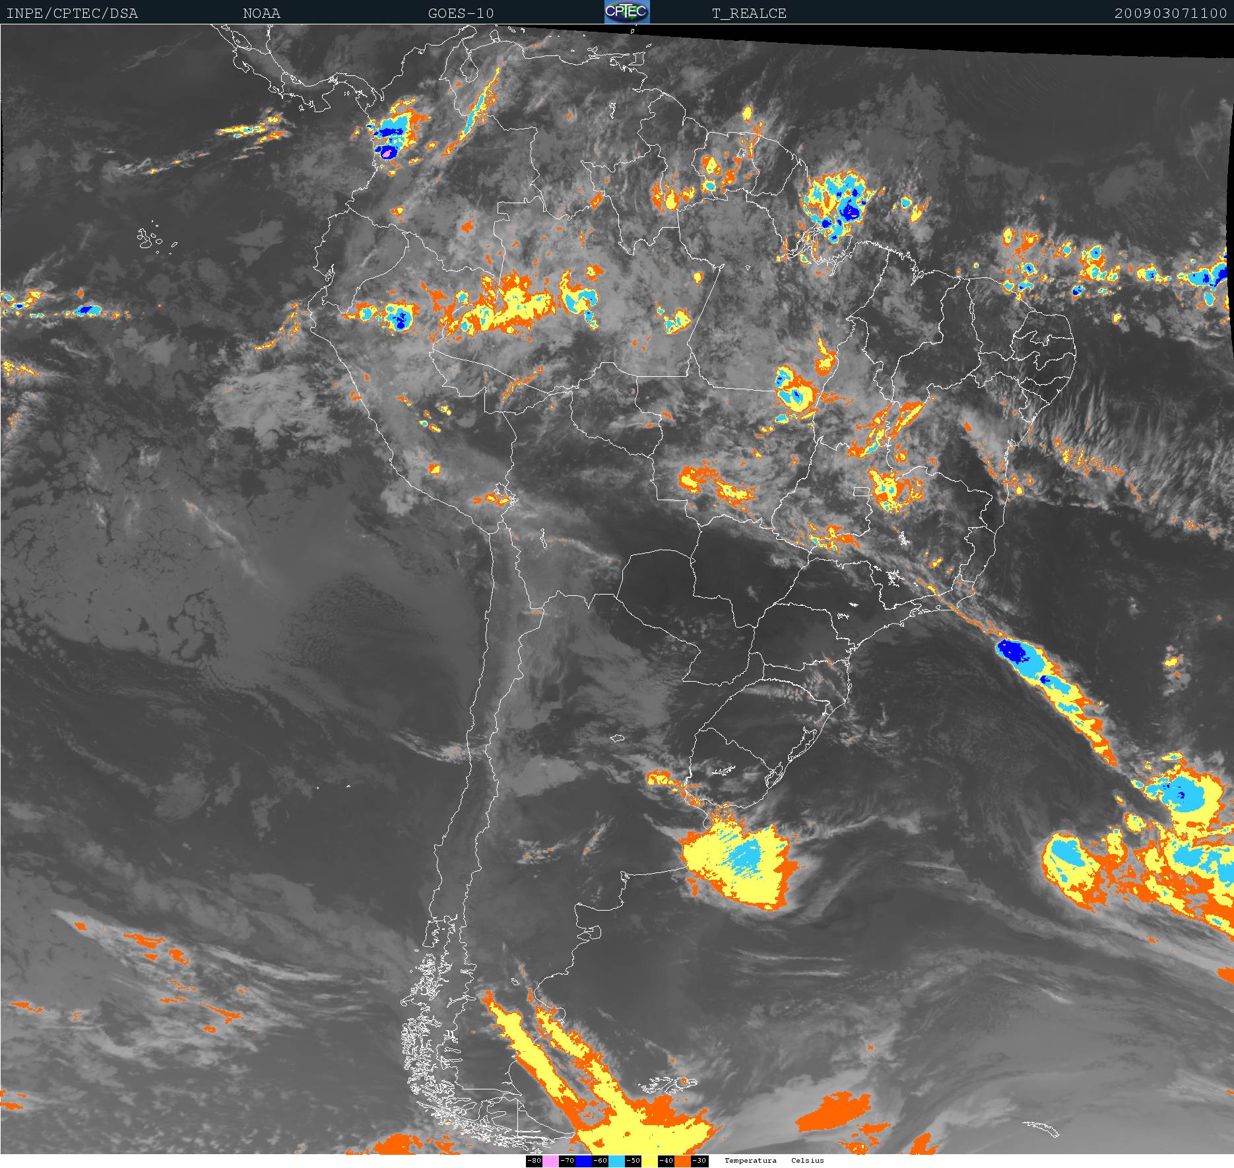Click the NOAA label in the header
This screenshot has height=1168, width=1234.
click(x=261, y=13)
